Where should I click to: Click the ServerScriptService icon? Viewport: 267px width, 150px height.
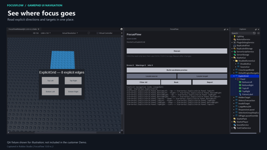point(235,52)
